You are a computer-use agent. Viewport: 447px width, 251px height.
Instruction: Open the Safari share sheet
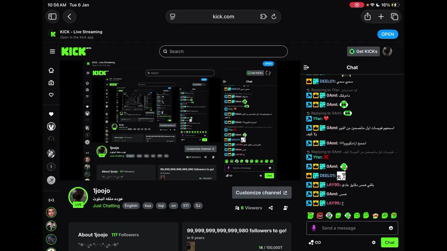click(x=367, y=16)
